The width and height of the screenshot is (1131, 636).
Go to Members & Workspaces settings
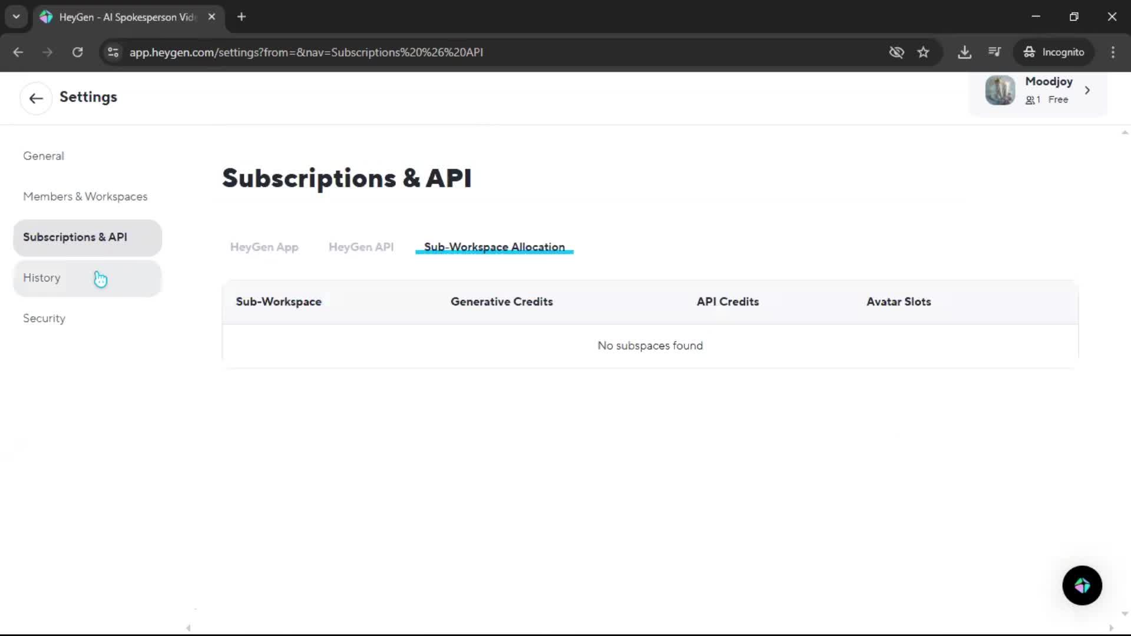pos(85,196)
